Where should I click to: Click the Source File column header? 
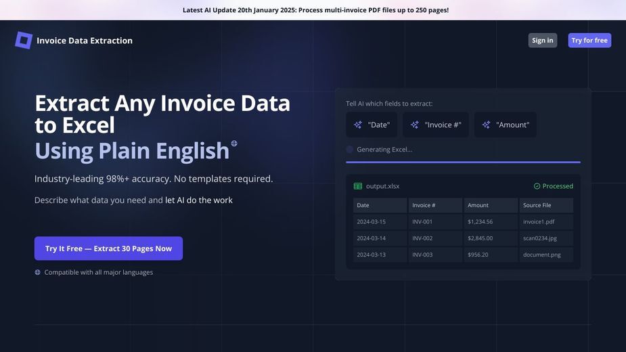(x=546, y=205)
